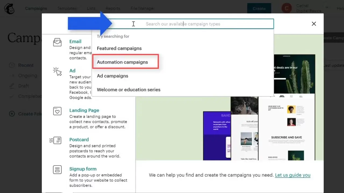Click the Create button in top bar
The height and width of the screenshot is (193, 344).
click(x=259, y=9)
